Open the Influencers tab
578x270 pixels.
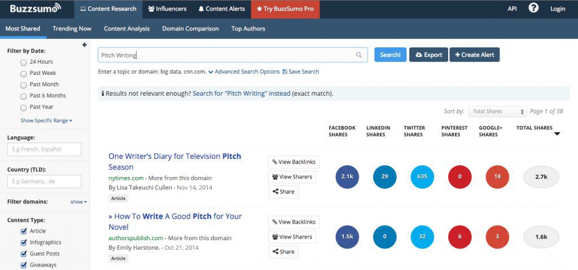[x=167, y=9]
